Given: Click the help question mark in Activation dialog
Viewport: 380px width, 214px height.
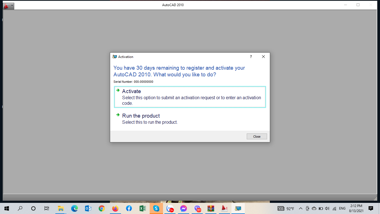Looking at the screenshot, I should pyautogui.click(x=251, y=57).
